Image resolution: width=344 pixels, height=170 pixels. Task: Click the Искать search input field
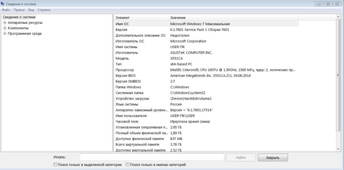pos(152,157)
